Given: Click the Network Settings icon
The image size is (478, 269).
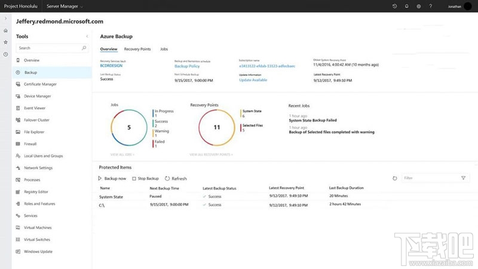Looking at the screenshot, I should tap(18, 168).
